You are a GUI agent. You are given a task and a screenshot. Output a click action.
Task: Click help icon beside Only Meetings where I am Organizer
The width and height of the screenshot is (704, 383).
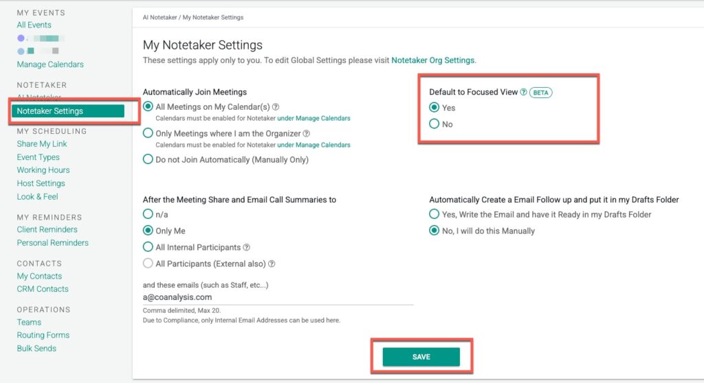click(307, 134)
